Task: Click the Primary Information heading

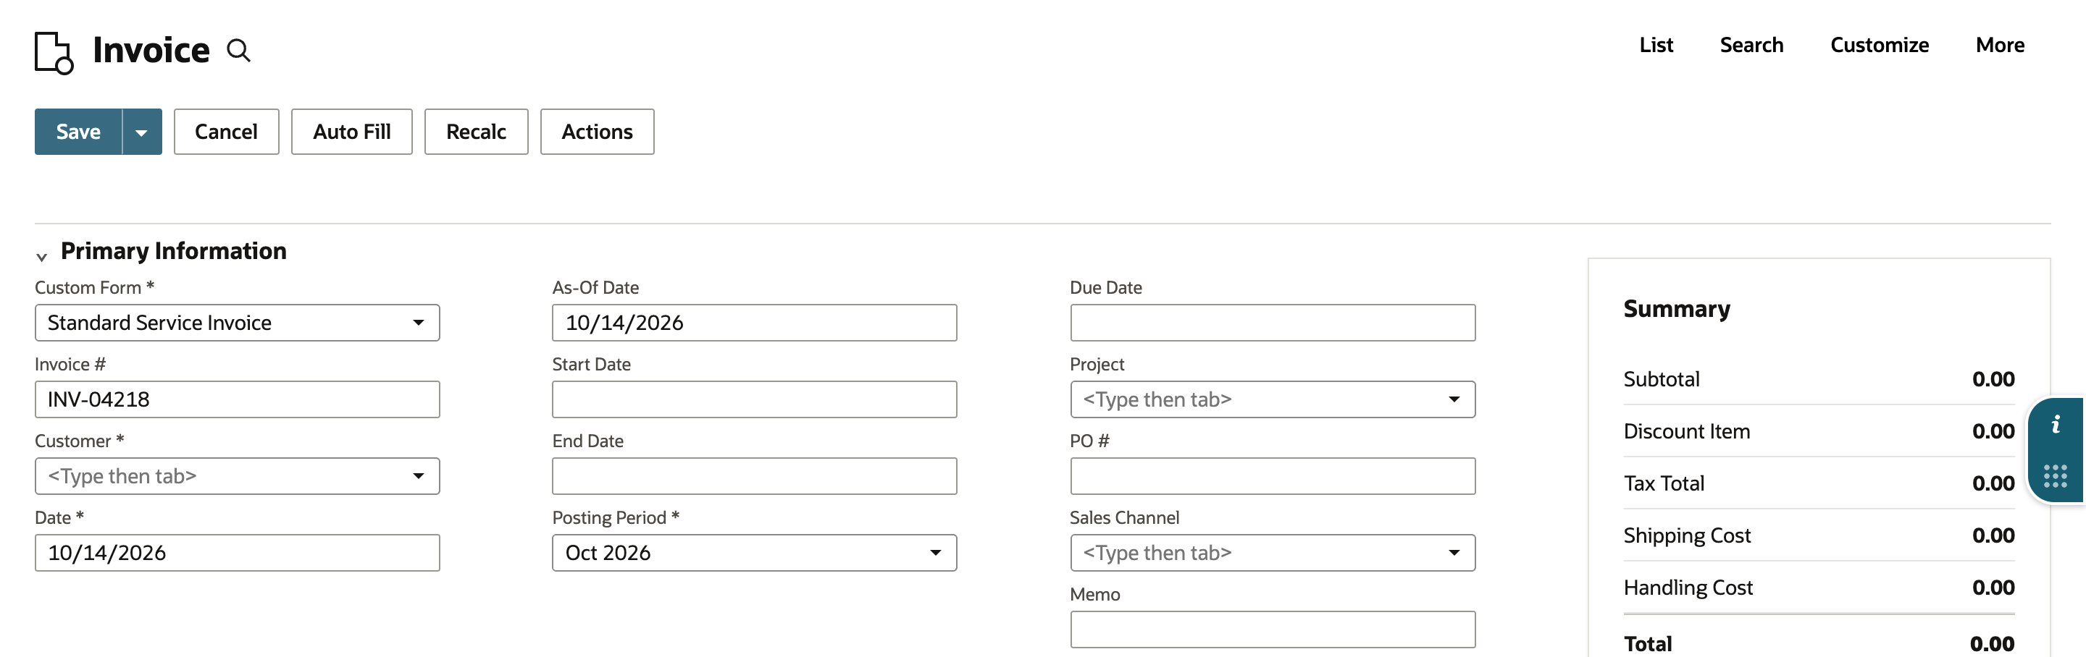Action: [x=173, y=251]
